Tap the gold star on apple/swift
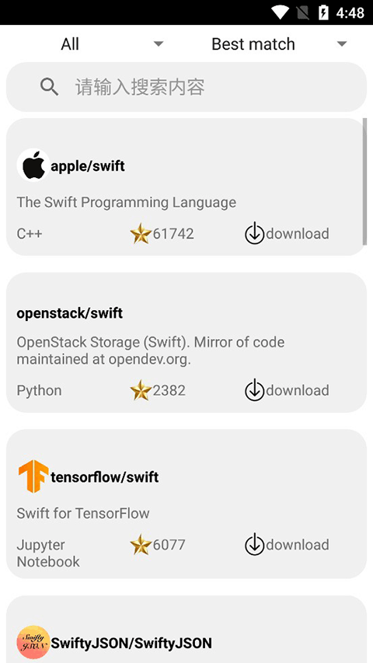373x663 pixels. pos(141,234)
